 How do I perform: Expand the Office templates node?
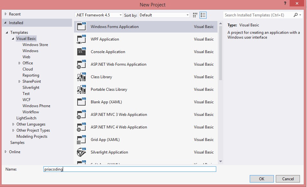(x=19, y=63)
